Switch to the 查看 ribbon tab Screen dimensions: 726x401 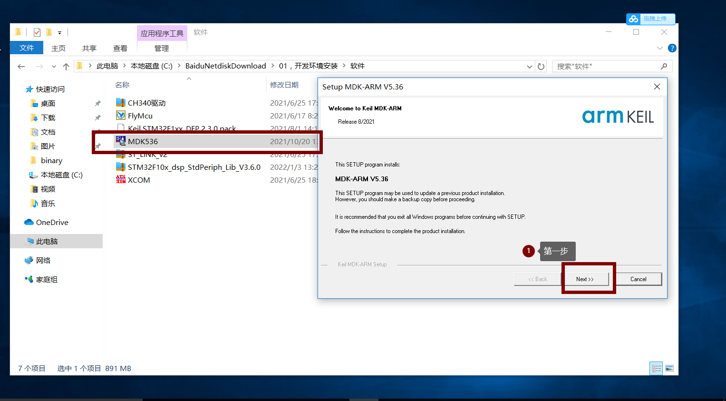[120, 48]
